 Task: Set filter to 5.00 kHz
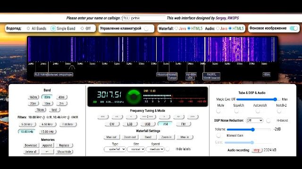27,124
